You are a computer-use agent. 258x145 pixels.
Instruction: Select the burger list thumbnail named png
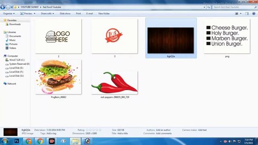(227, 36)
